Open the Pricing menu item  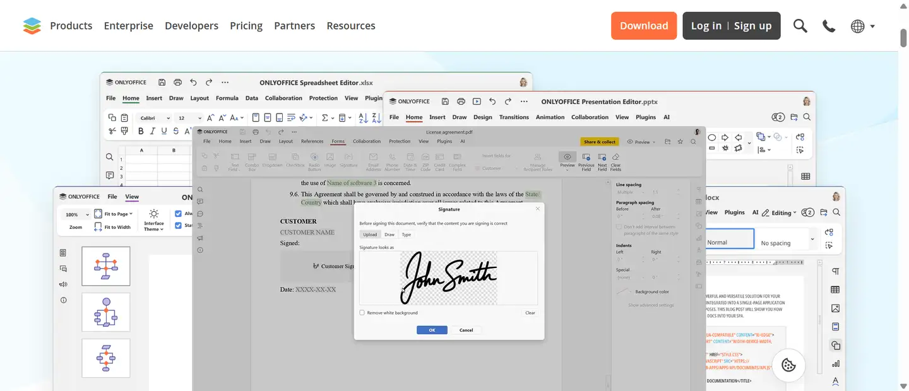tap(246, 26)
